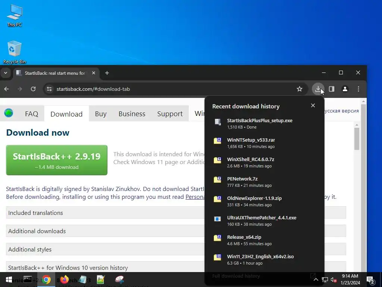This screenshot has width=382, height=287.
Task: Click the WinNTSetup_v533.rar file icon
Action: click(x=217, y=141)
